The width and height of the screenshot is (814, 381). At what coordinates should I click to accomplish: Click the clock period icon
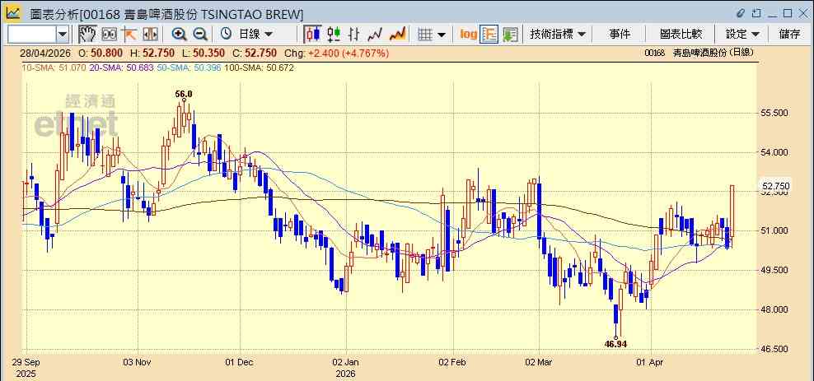226,35
